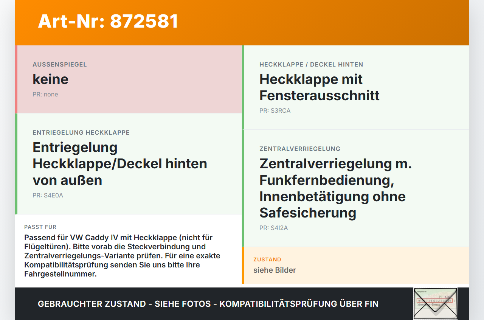Image resolution: width=484 pixels, height=320 pixels.
Task: Click the 'ENTRIEGELUNG HECKKLAPPE' category label
Action: point(81,133)
